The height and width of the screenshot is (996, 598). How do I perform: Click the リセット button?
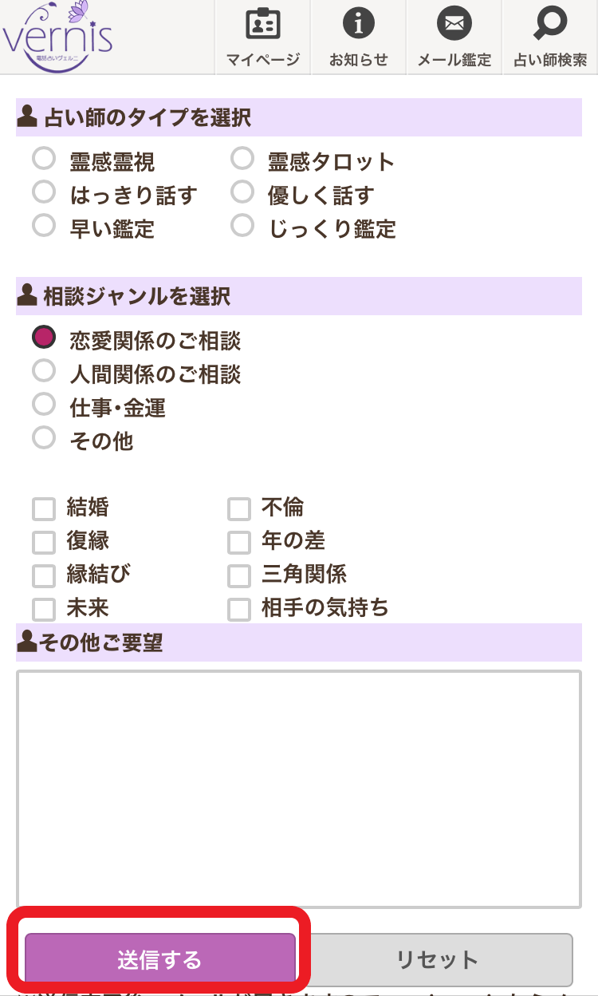point(437,959)
